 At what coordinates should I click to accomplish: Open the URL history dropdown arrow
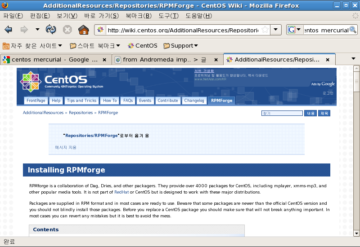(x=276, y=30)
